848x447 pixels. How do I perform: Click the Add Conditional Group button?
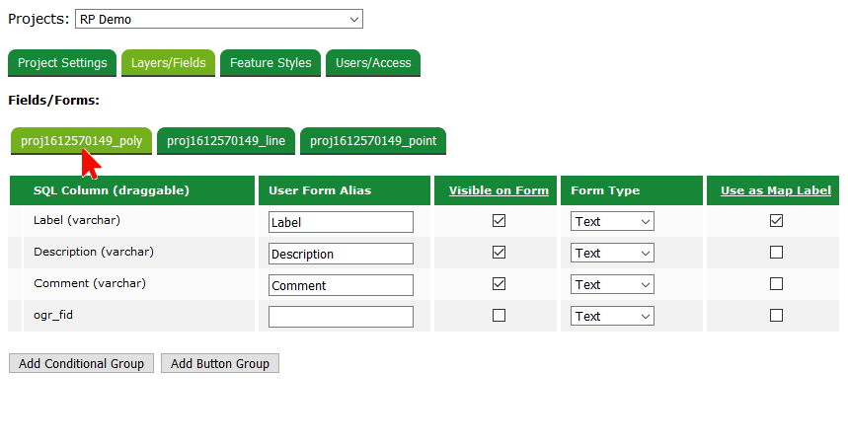(x=81, y=364)
